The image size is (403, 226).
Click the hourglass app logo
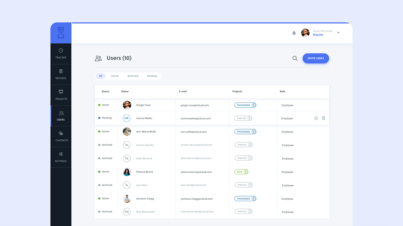[60, 33]
